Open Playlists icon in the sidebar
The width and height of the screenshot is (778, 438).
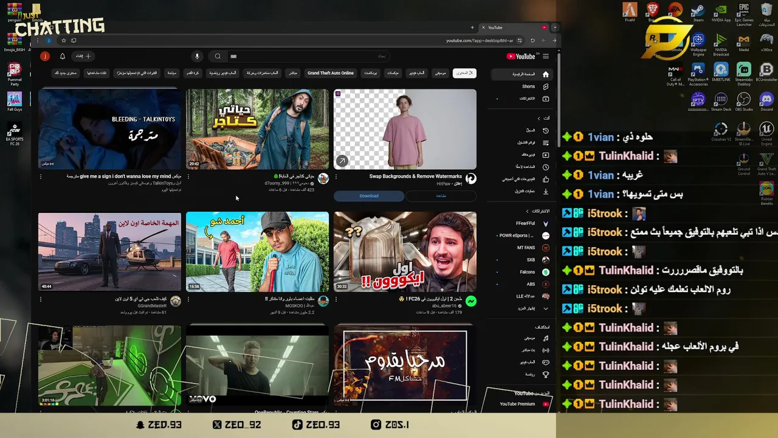[x=545, y=142]
